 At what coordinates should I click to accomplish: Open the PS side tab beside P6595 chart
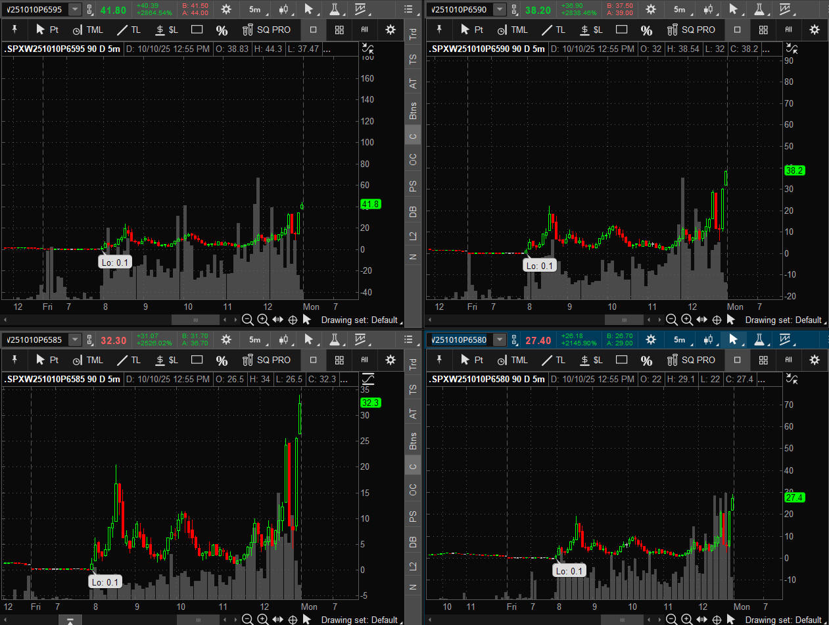tap(412, 186)
